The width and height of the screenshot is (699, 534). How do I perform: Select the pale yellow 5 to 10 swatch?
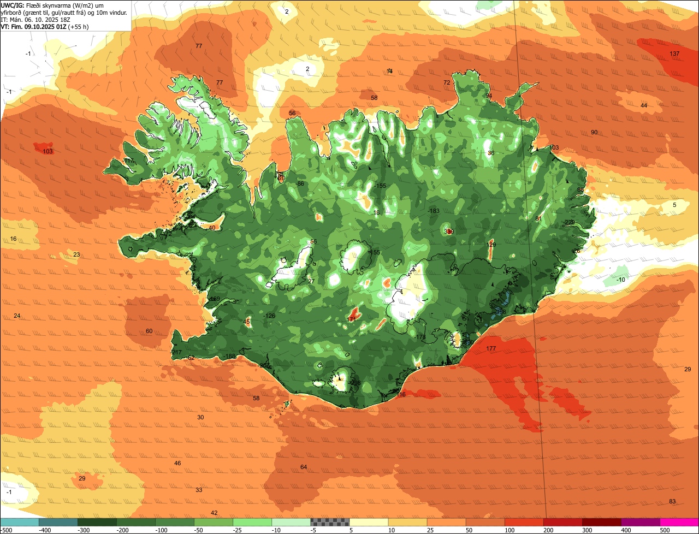(369, 522)
